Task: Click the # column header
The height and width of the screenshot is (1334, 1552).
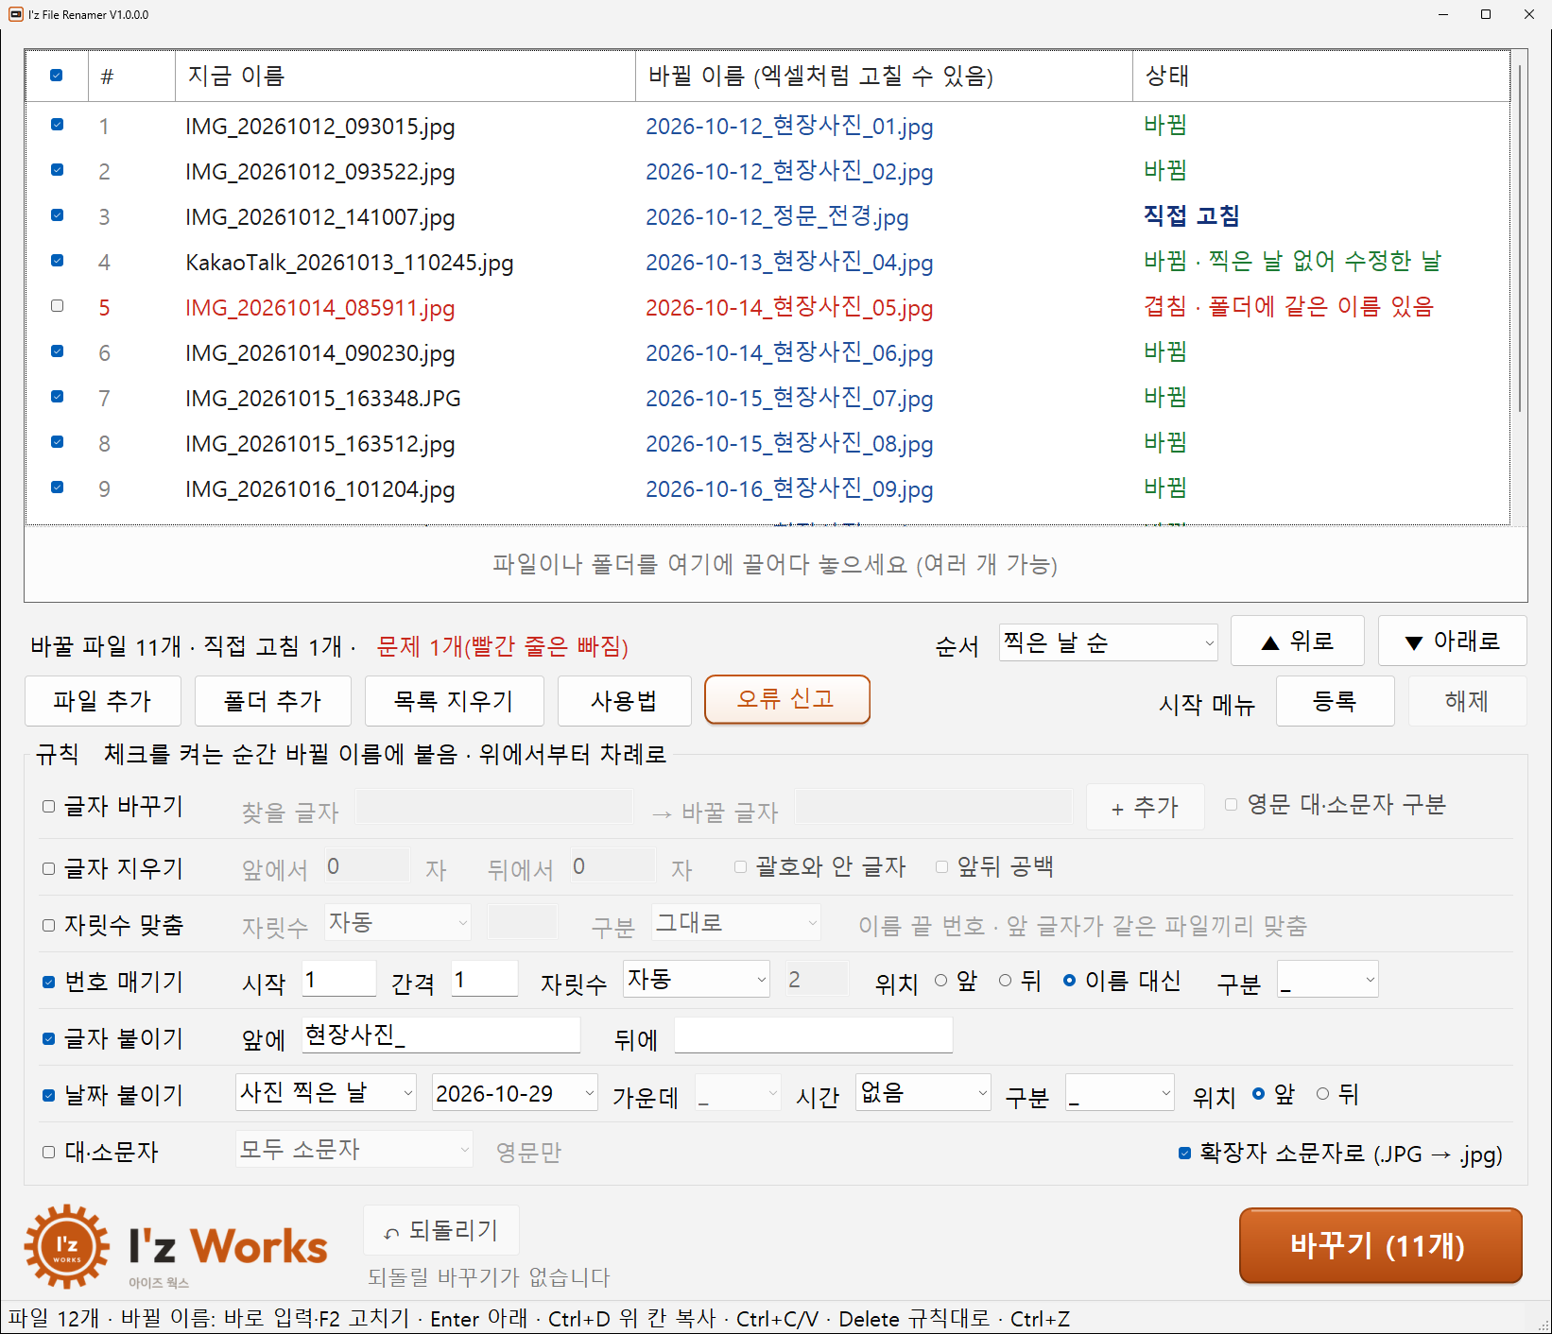Action: click(x=131, y=76)
